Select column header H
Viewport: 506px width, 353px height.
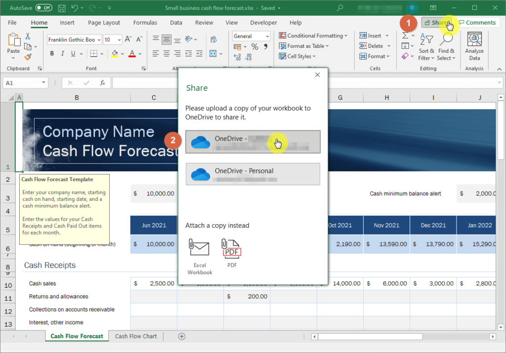tap(386, 97)
